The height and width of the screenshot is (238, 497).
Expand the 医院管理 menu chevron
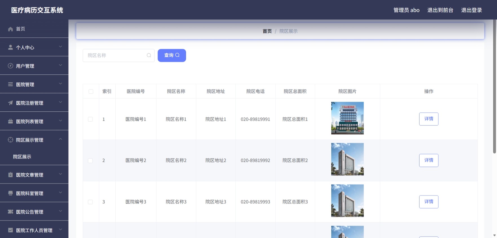[x=60, y=84]
